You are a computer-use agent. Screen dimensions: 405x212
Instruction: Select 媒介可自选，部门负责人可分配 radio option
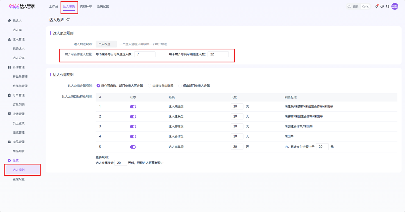[98, 86]
